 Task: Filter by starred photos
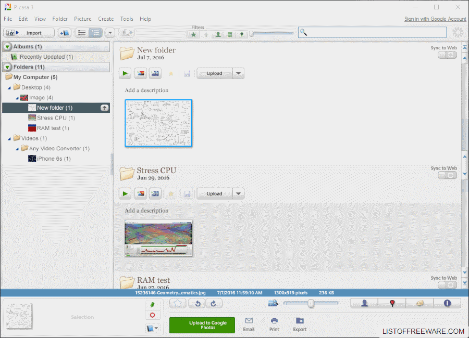click(193, 35)
